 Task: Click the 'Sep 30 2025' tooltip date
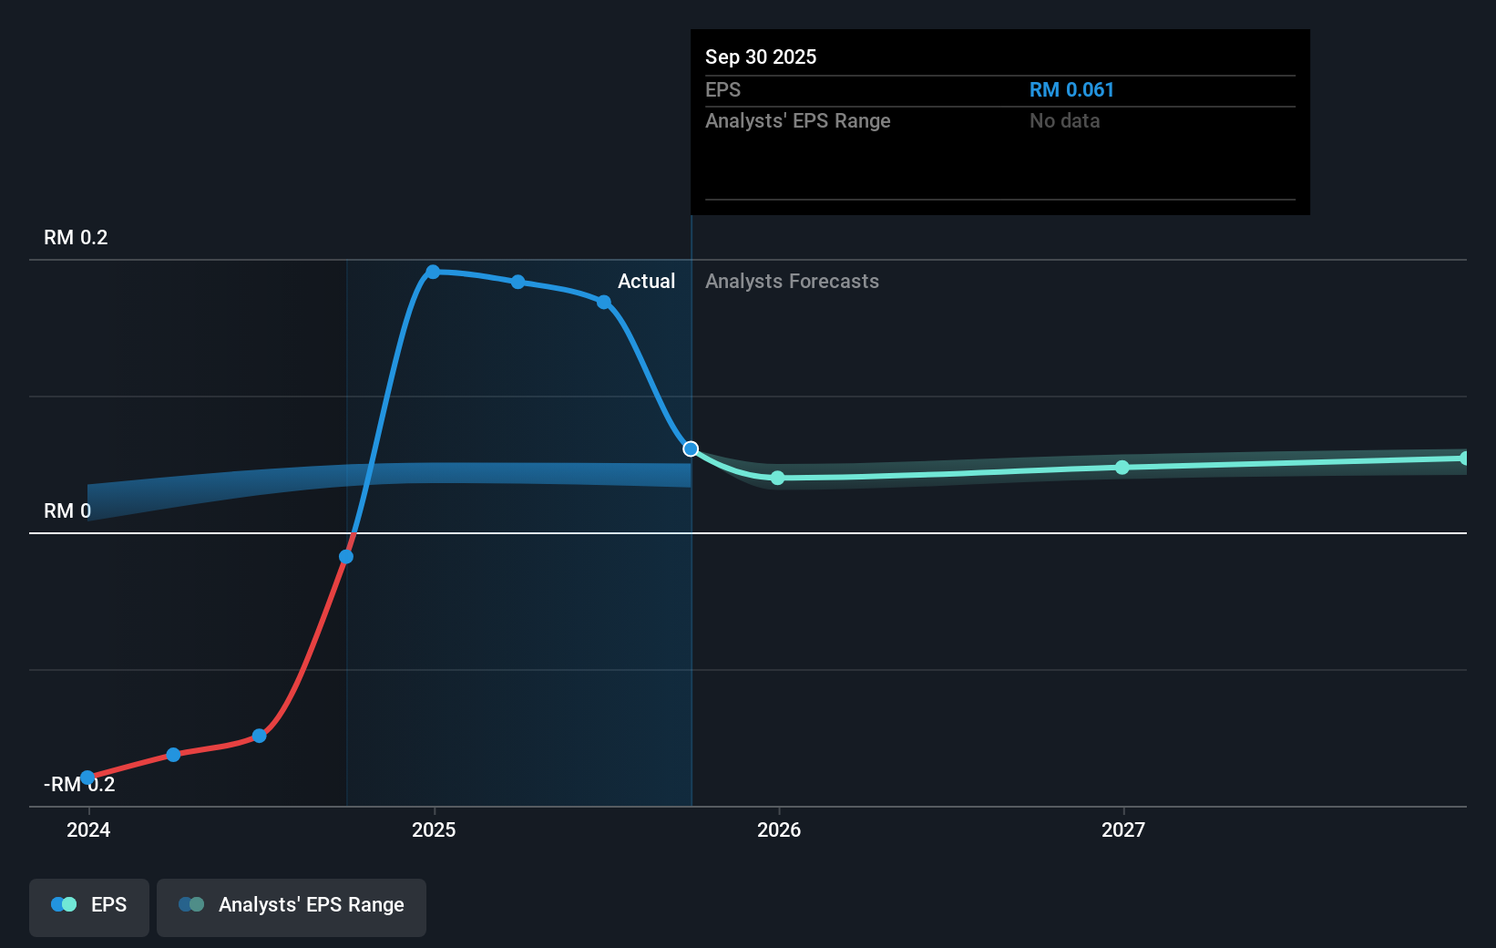click(x=761, y=57)
